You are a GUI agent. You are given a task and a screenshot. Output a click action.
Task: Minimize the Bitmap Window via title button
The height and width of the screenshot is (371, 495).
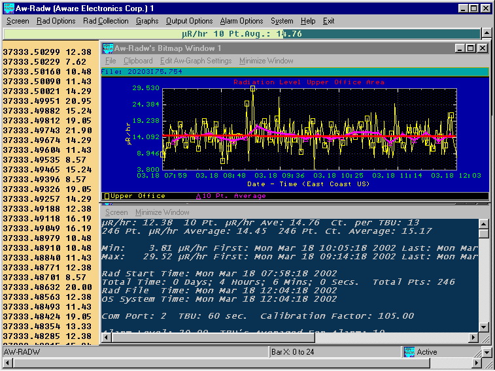tap(460, 48)
